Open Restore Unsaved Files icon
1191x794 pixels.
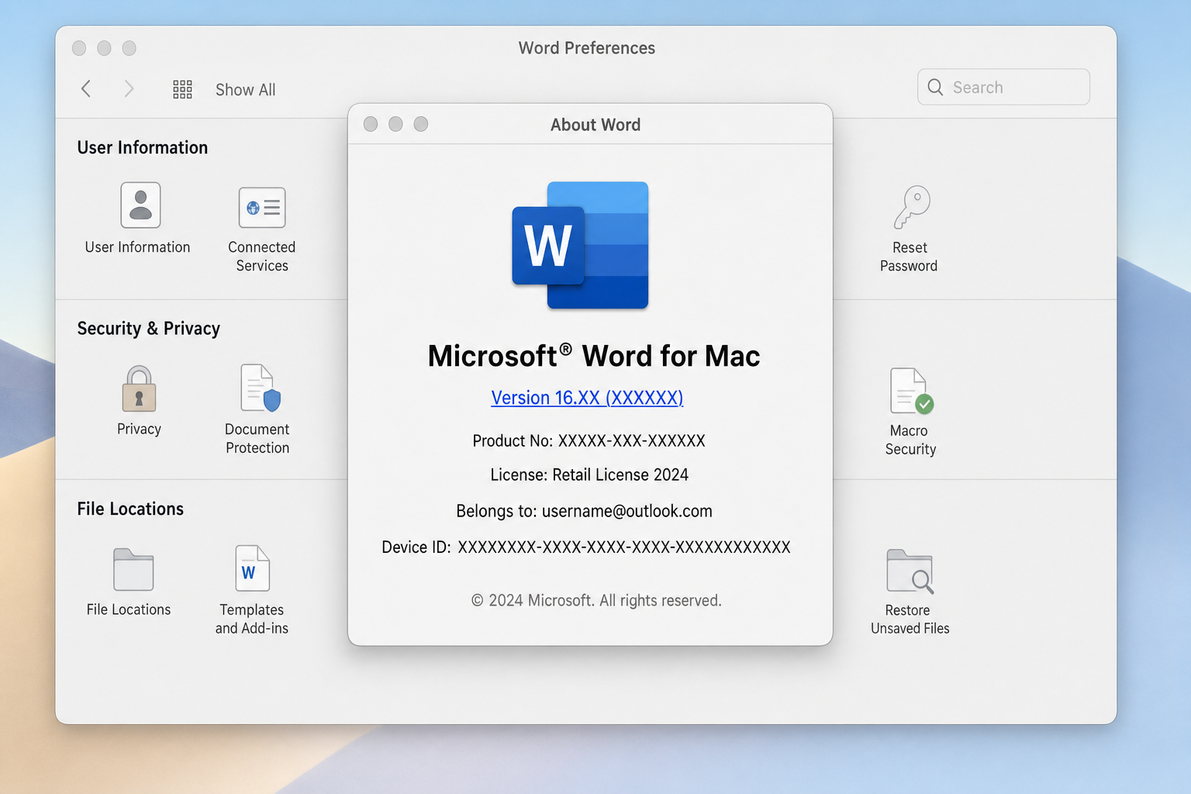[x=910, y=571]
